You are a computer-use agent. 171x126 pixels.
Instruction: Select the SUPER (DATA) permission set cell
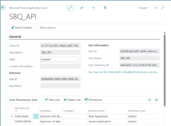tap(23, 122)
